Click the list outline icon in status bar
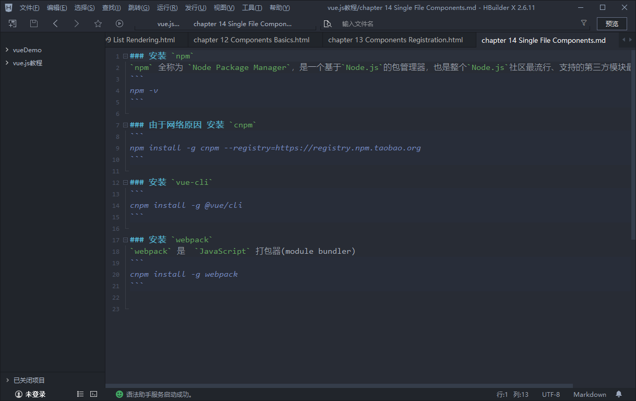This screenshot has height=401, width=636. [x=80, y=394]
